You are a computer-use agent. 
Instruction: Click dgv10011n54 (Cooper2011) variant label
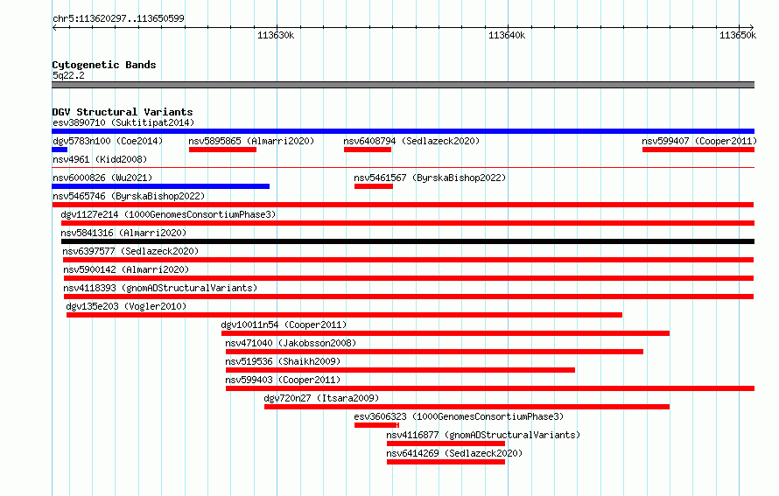click(284, 325)
